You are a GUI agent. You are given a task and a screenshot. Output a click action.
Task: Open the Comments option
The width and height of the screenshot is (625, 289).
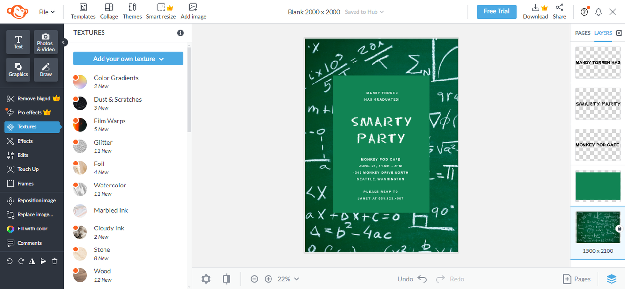pos(24,243)
